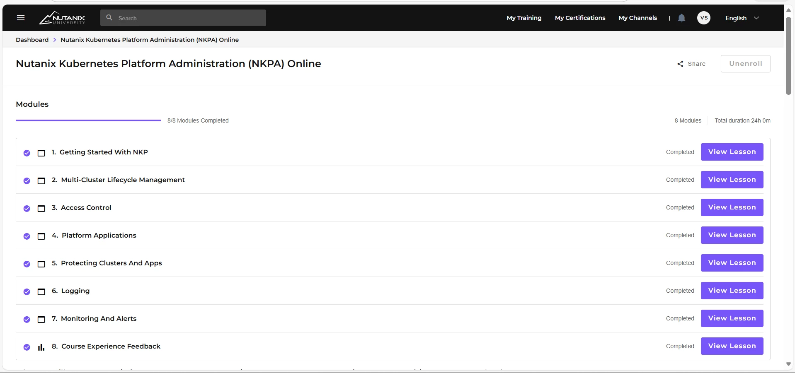Viewport: 795px width, 373px height.
Task: Open My Training menu item
Action: pos(524,18)
